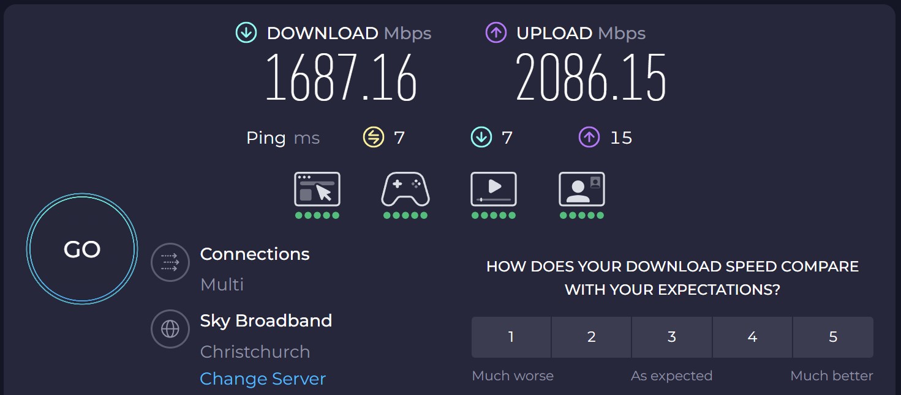Click the globe server icon
901x395 pixels.
[x=170, y=329]
